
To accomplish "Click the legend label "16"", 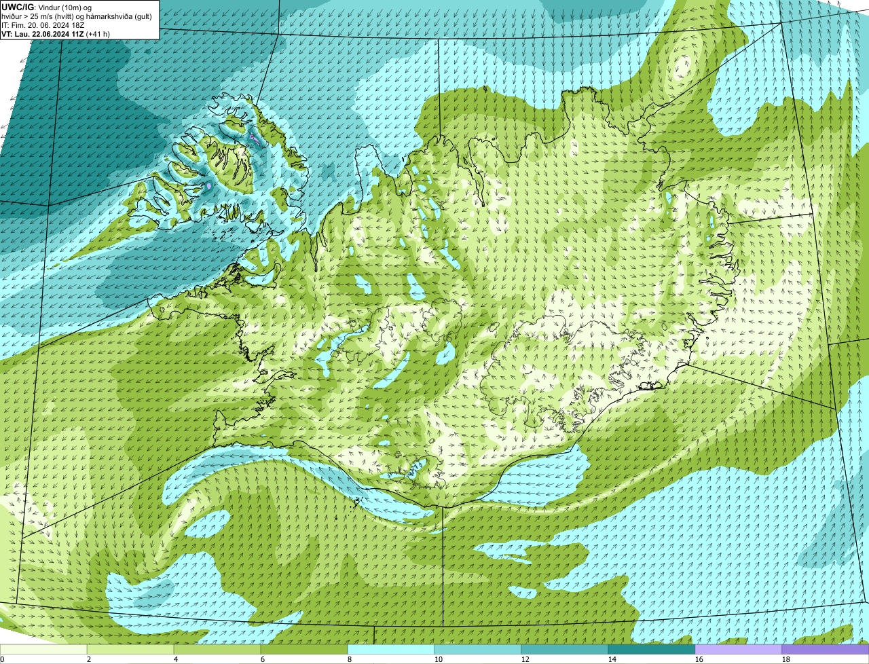I will (699, 659).
